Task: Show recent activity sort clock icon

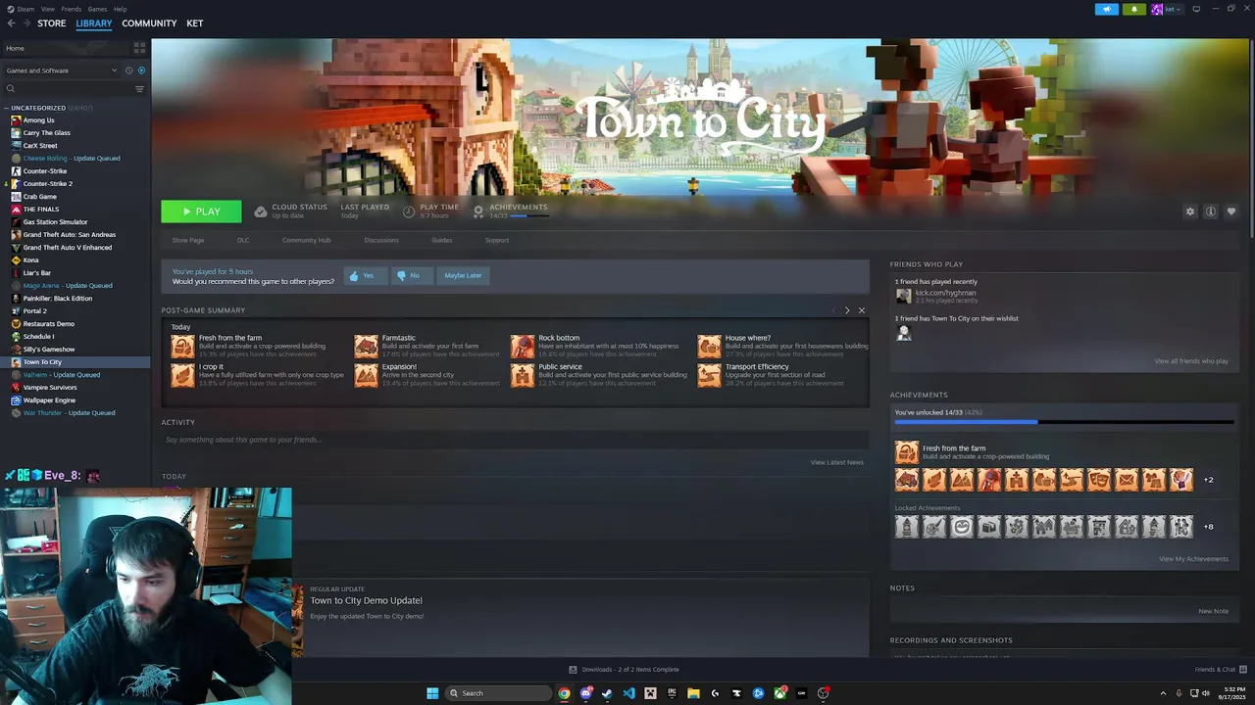Action: (128, 70)
